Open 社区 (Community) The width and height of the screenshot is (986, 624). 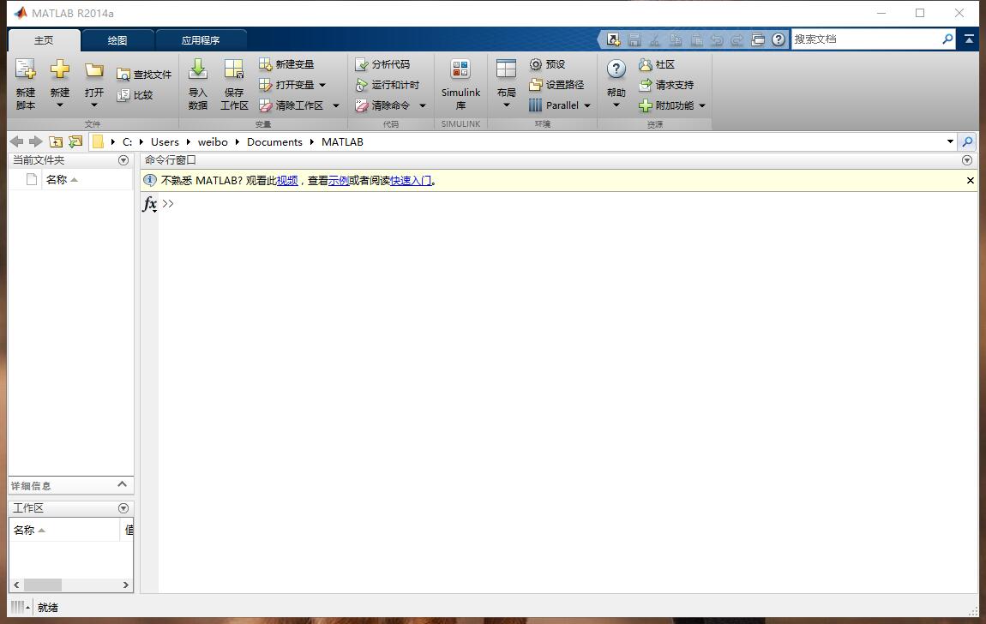pos(657,64)
